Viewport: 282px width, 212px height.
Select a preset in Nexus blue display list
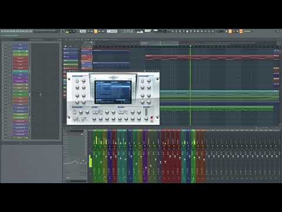point(113,92)
